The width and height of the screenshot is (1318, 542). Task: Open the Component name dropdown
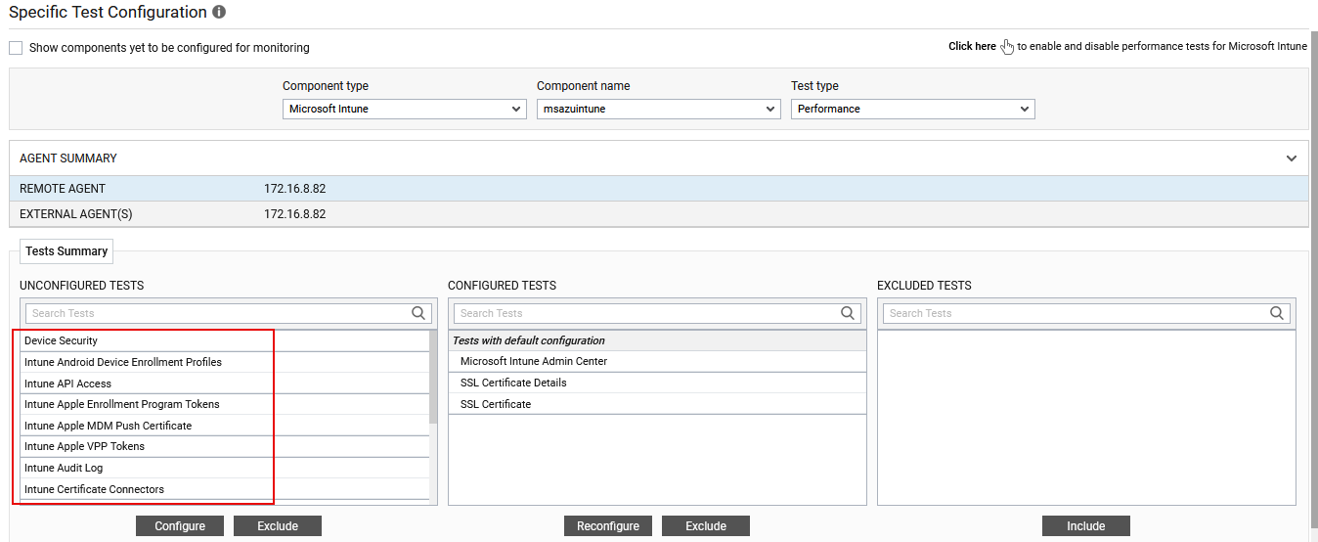(x=658, y=109)
